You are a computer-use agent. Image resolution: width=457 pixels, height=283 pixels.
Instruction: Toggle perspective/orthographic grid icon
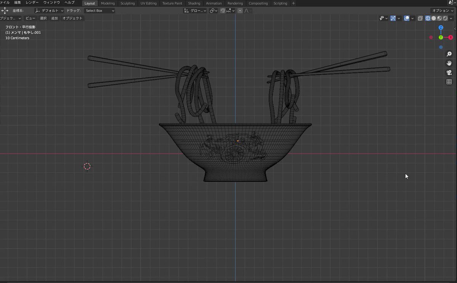coord(449,82)
